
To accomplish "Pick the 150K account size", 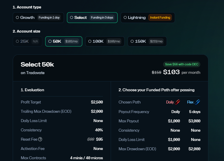I will 140,41.
